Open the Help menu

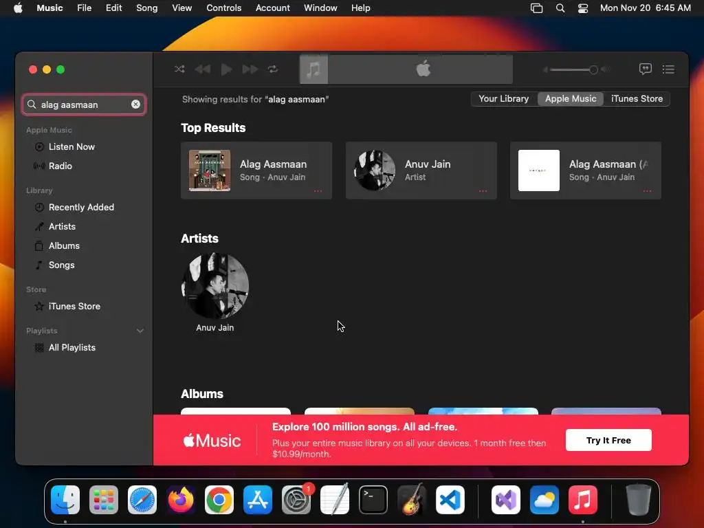click(360, 8)
